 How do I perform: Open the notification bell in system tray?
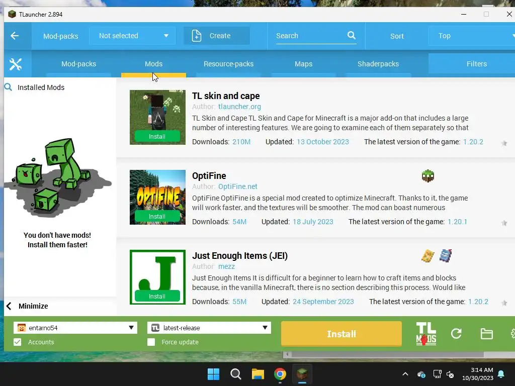501,374
